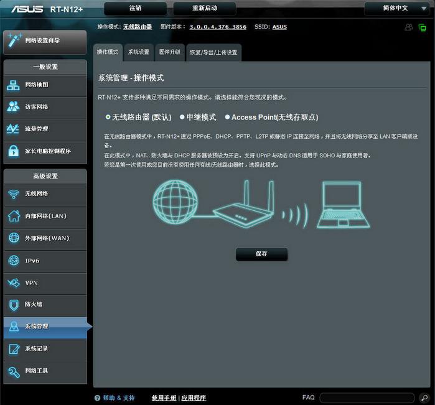Click the 流量管理 traffic manager icon
The image size is (435, 405).
click(x=13, y=129)
